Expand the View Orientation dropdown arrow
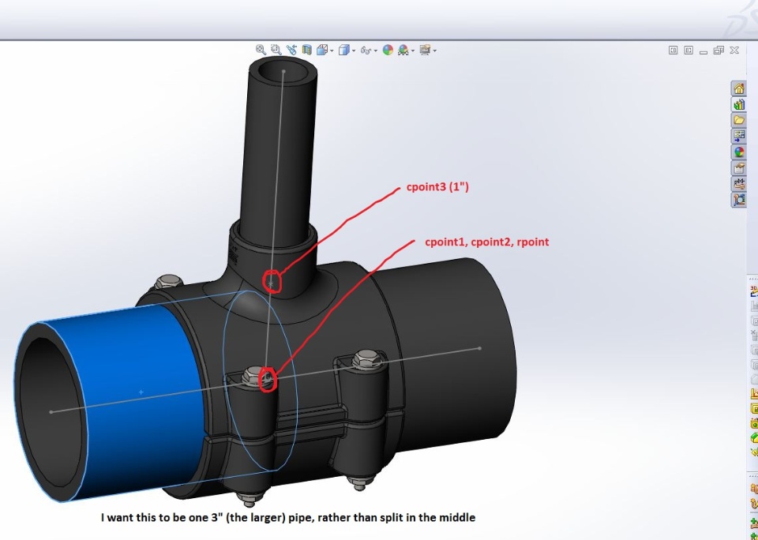 [332, 51]
